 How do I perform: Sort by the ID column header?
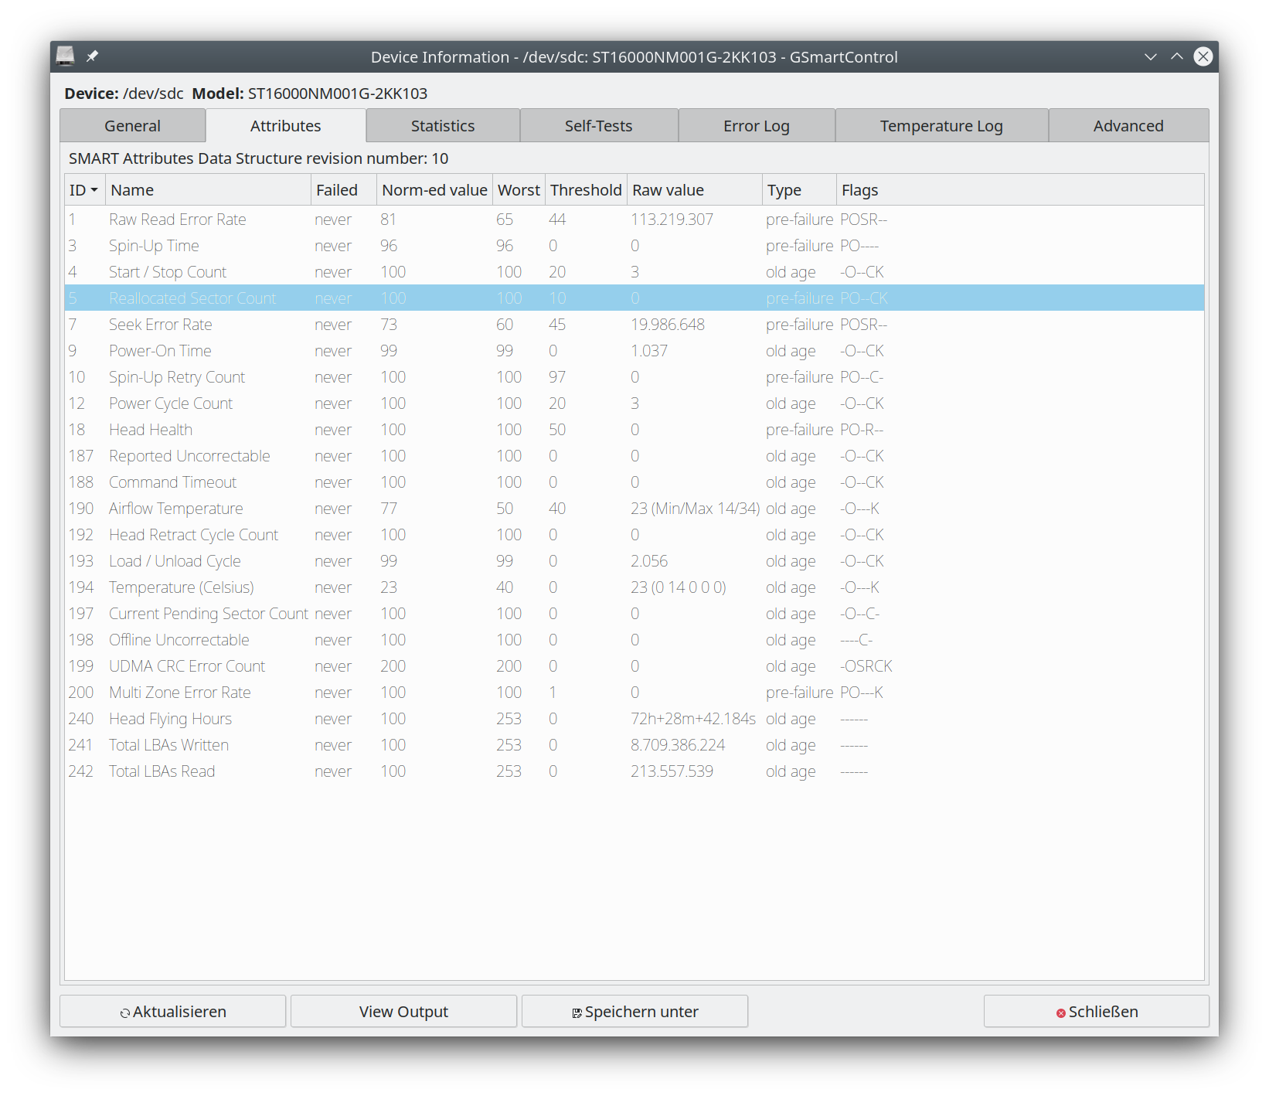click(84, 190)
